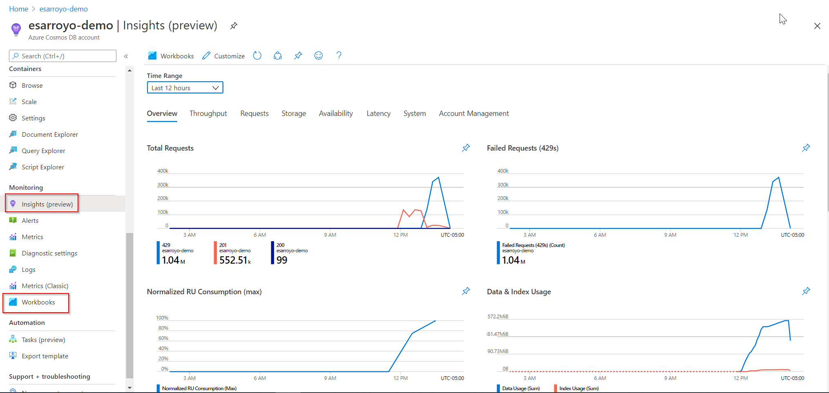Switch to the Account Management tab
Image resolution: width=829 pixels, height=393 pixels.
pyautogui.click(x=473, y=113)
